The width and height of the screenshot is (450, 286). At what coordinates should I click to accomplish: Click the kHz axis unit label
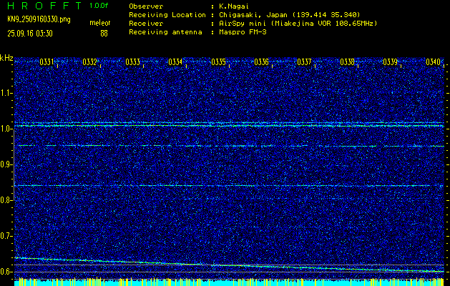coord(6,58)
